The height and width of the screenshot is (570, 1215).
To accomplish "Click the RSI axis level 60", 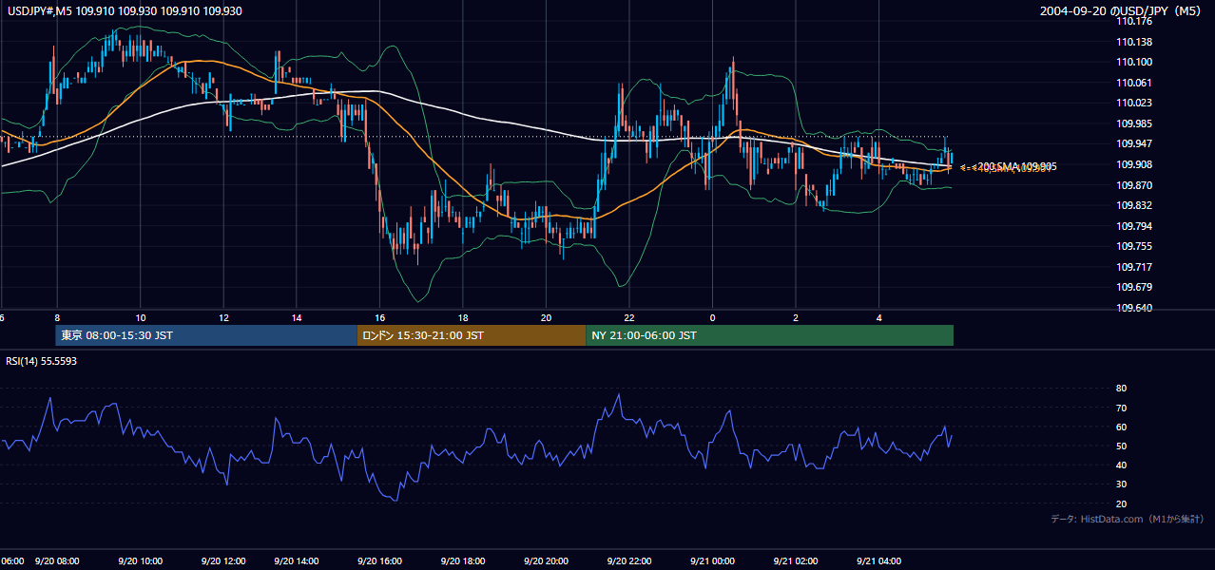I will (x=1121, y=427).
